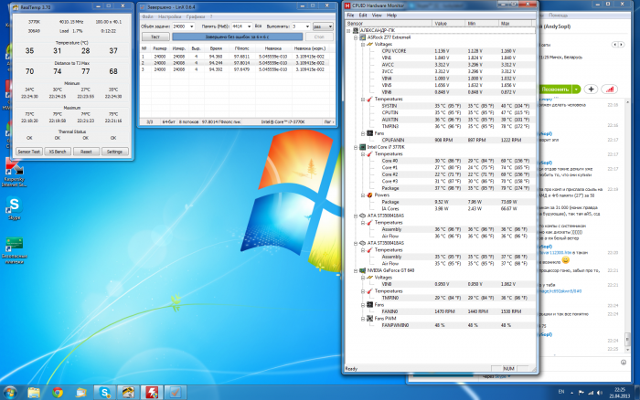The width and height of the screenshot is (640, 400).
Task: Click the green Позвонить call button in Skype
Action: (x=554, y=89)
